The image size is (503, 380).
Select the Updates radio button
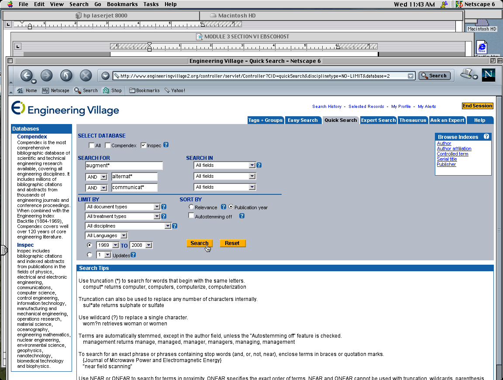pyautogui.click(x=90, y=255)
